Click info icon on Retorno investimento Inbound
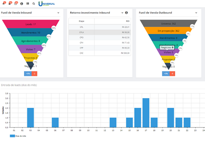This screenshot has height=143, width=205. (x=126, y=13)
